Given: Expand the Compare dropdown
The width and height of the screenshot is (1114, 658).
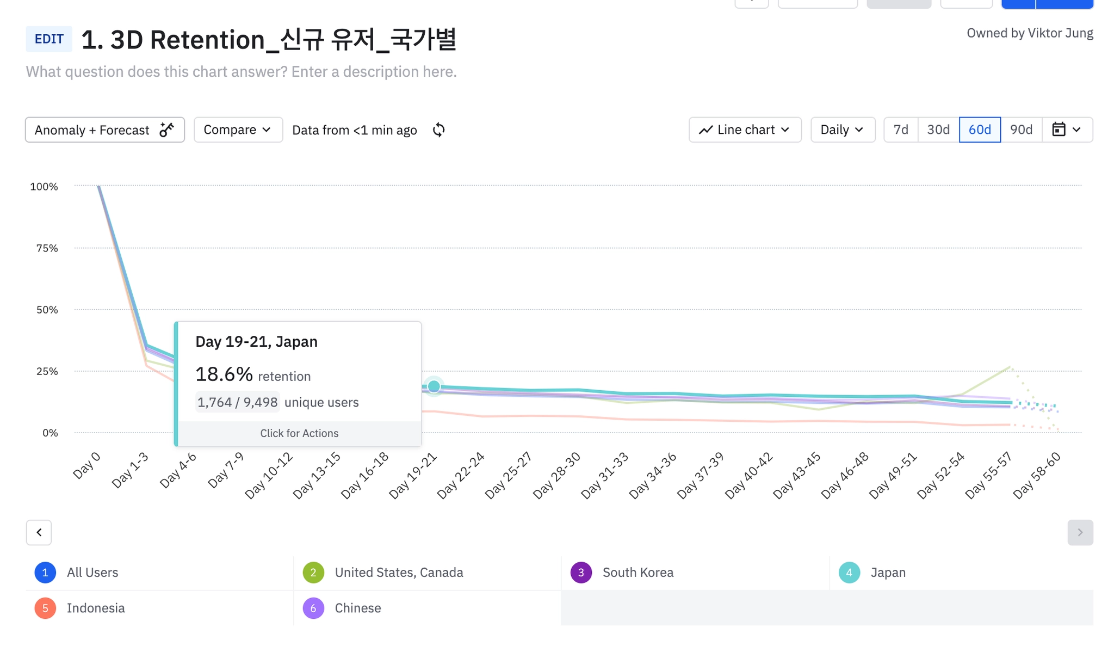Looking at the screenshot, I should click(238, 130).
